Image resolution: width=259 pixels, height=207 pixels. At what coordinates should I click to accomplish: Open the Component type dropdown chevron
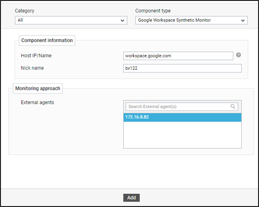point(242,20)
